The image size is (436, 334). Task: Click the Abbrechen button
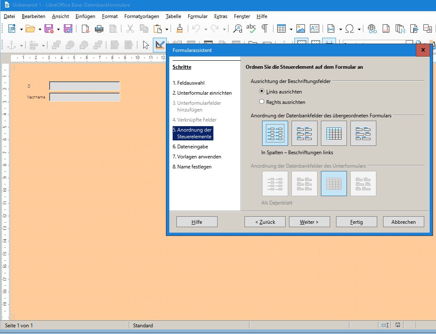tap(404, 222)
